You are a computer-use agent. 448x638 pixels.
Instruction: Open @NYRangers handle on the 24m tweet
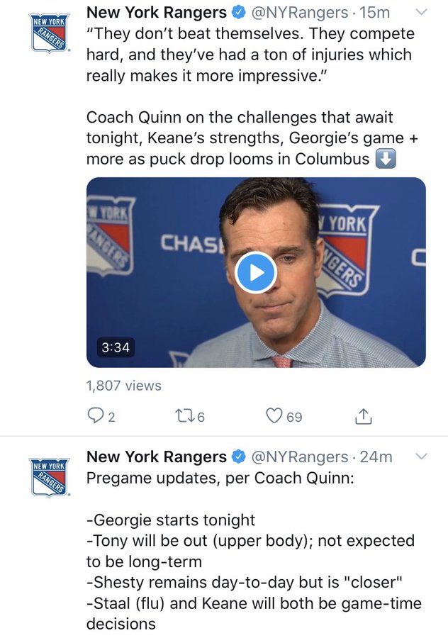tap(300, 457)
